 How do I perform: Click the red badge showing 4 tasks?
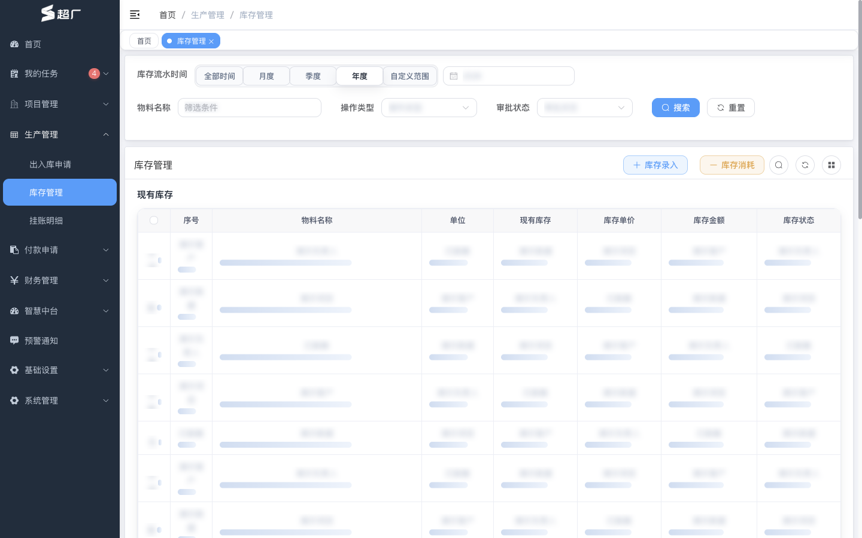click(x=94, y=74)
